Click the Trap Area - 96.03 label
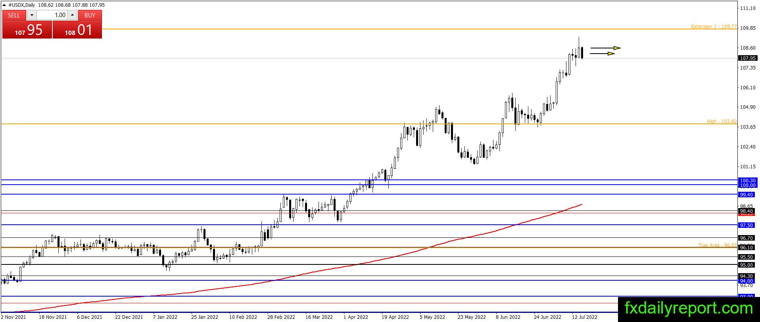The image size is (760, 322). [717, 245]
